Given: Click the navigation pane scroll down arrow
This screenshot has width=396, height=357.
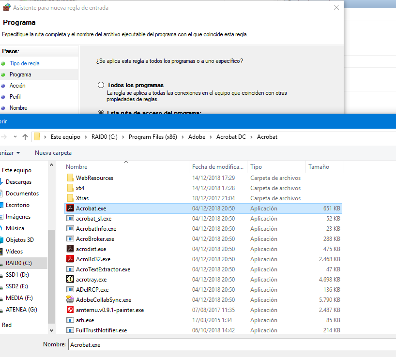Looking at the screenshot, I should [x=51, y=330].
